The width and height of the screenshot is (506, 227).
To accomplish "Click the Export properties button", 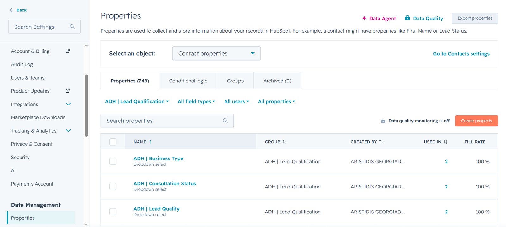I will tap(475, 18).
